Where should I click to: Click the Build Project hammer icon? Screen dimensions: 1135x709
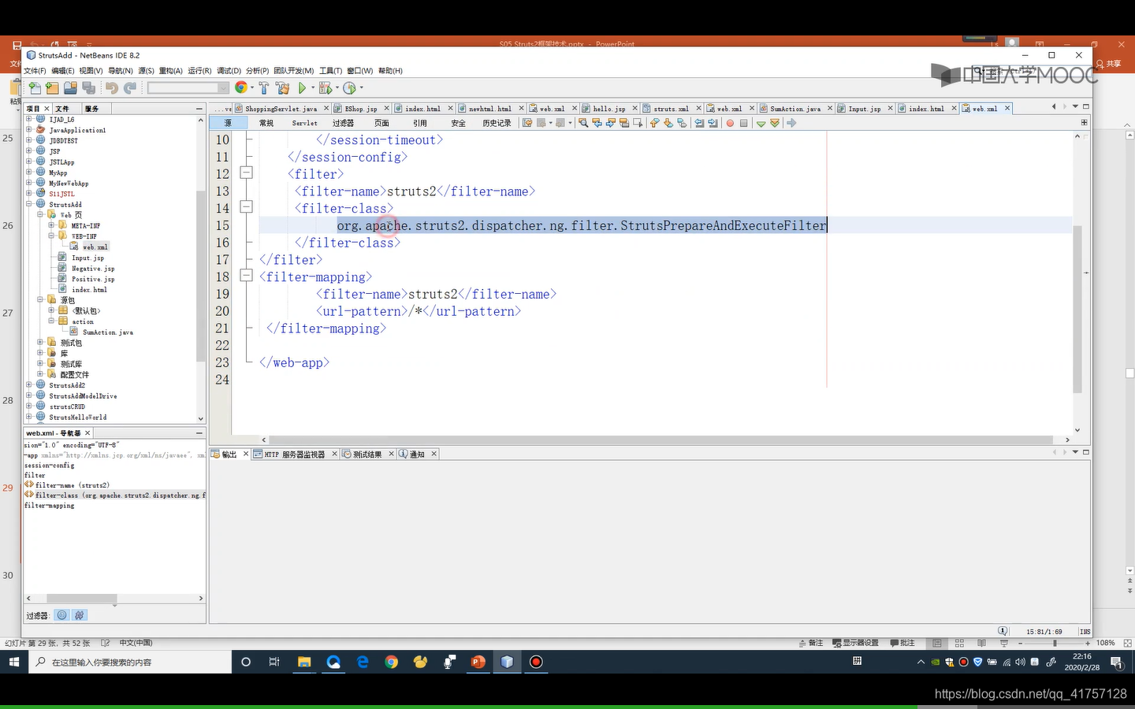(x=263, y=88)
